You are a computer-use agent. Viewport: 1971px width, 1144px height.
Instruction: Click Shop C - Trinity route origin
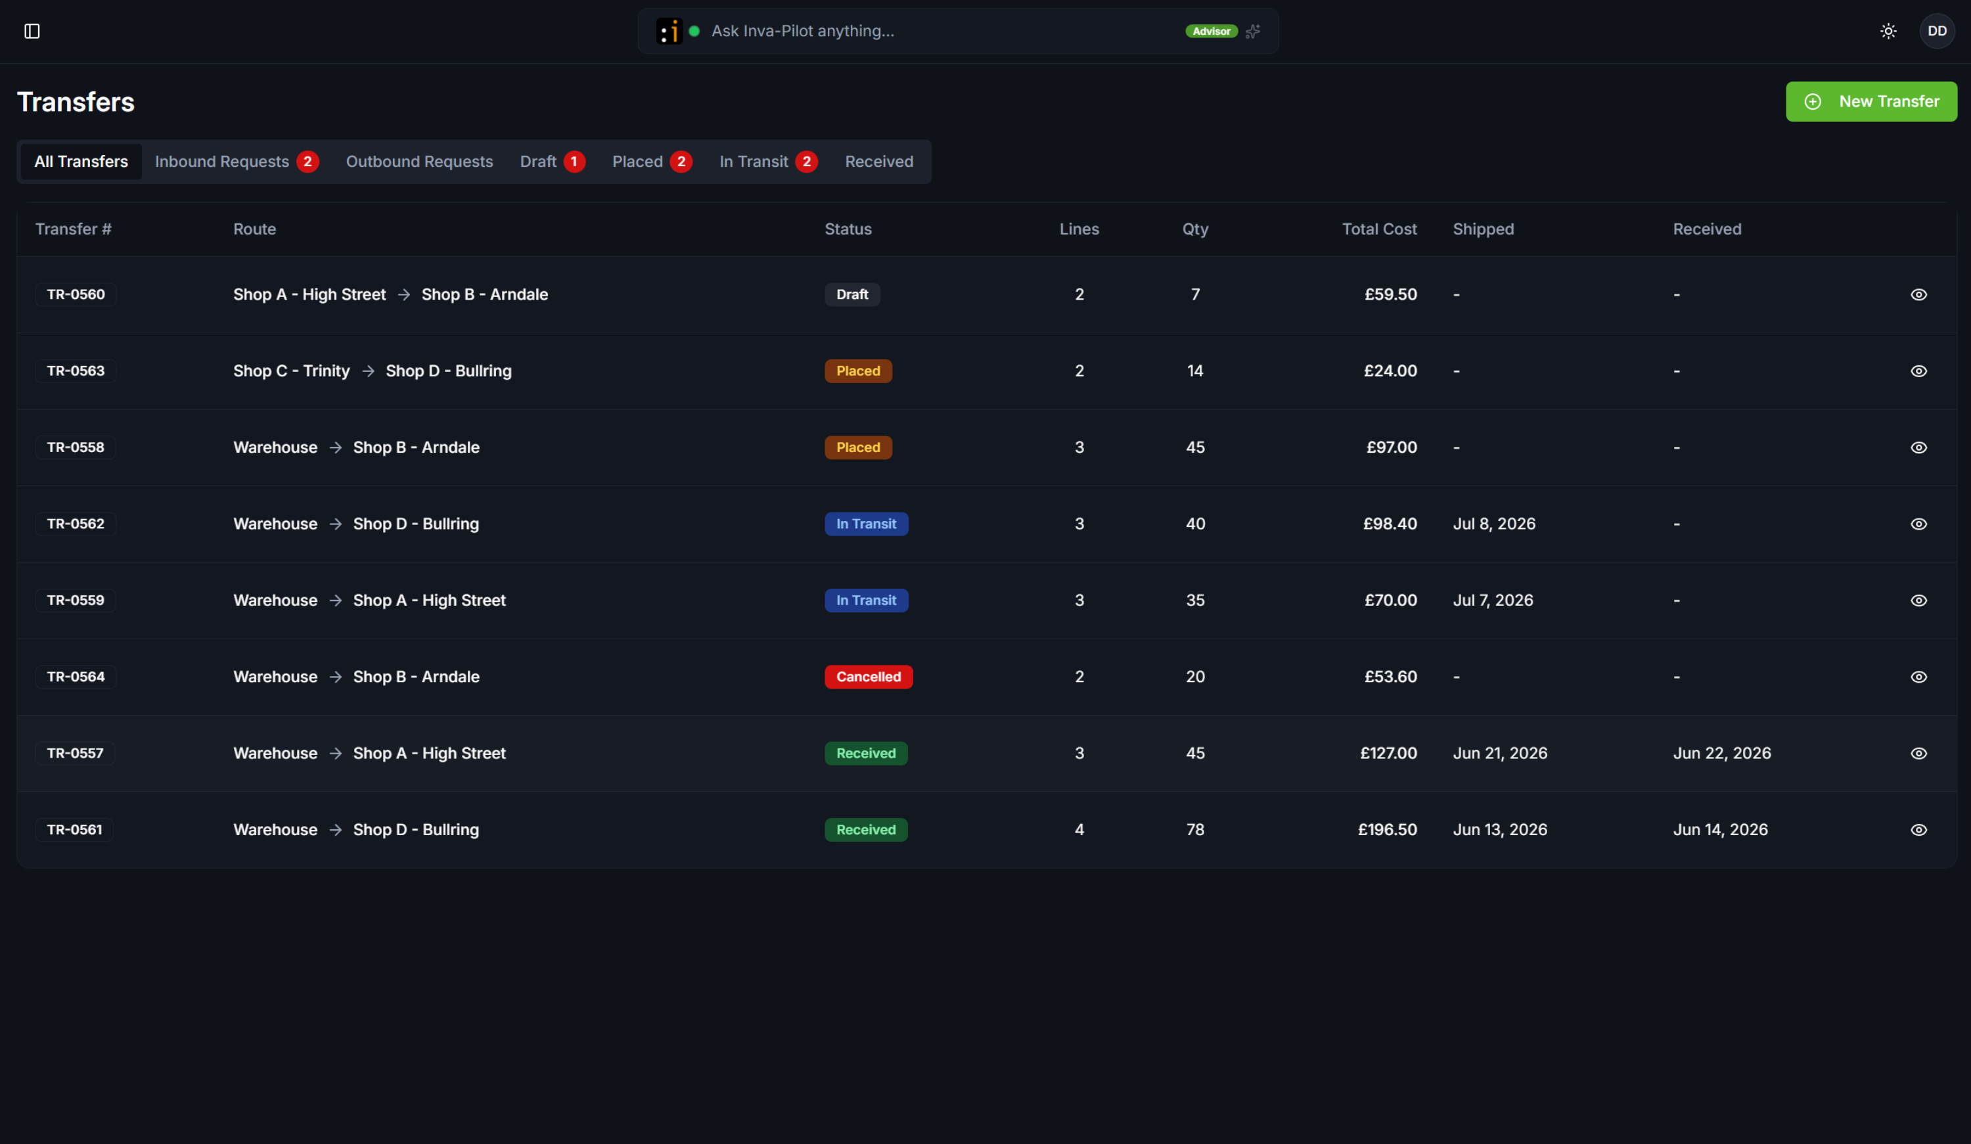click(292, 371)
